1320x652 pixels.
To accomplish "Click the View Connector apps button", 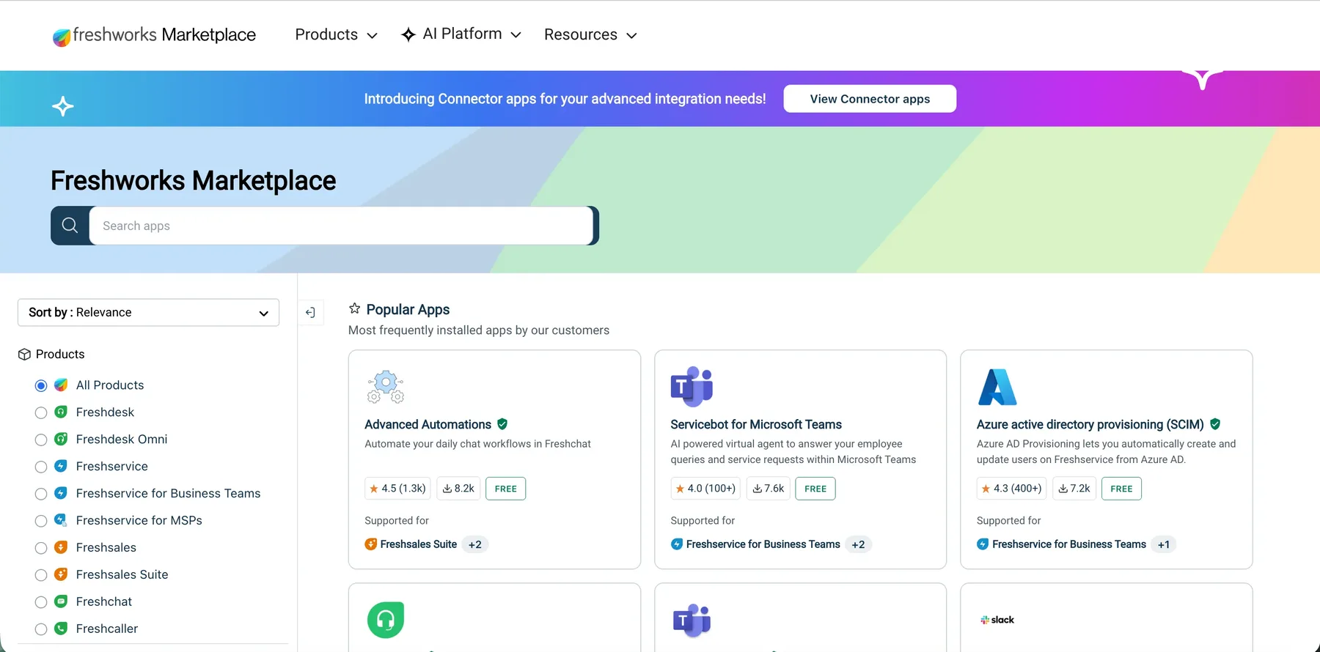I will (870, 99).
